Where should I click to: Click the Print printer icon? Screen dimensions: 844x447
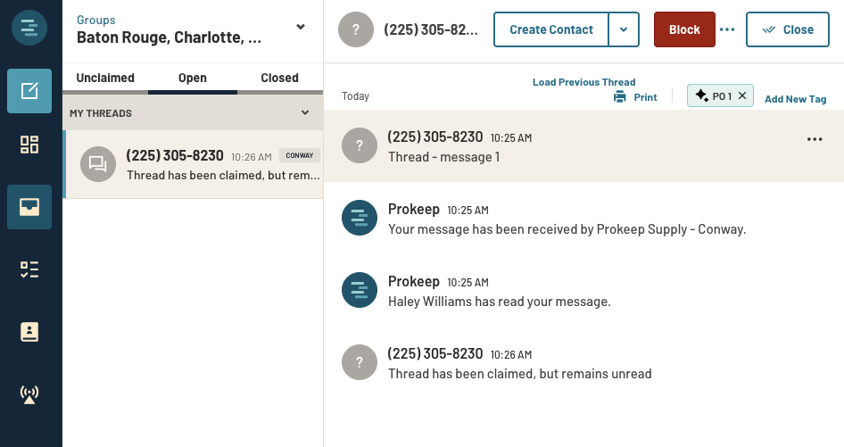tap(620, 97)
